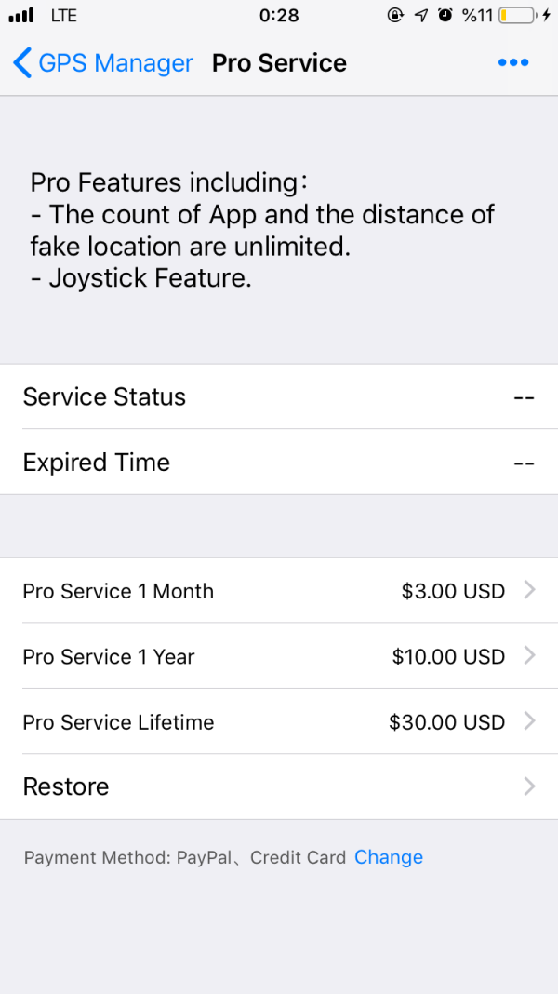Tap the Service Status row

coord(279,396)
